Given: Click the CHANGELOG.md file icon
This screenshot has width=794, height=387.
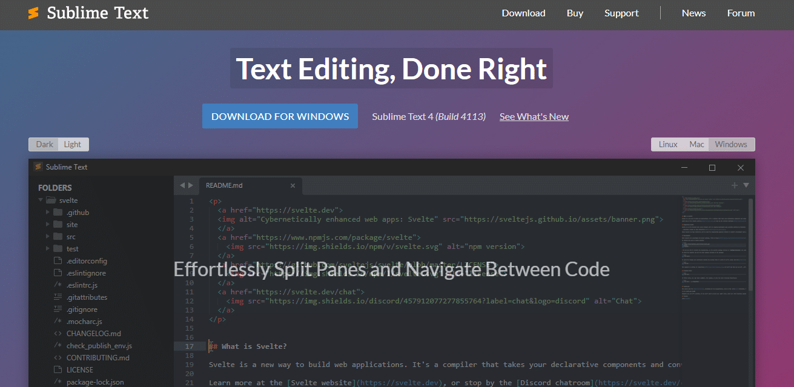Looking at the screenshot, I should tap(58, 333).
